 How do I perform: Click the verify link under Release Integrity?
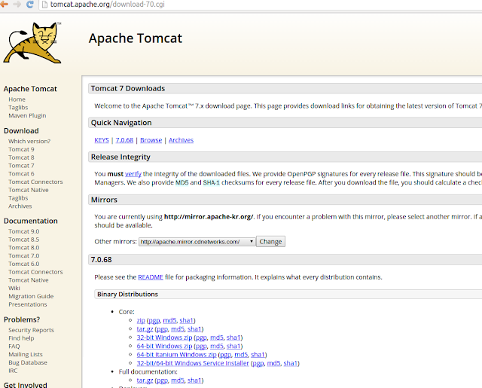[x=133, y=174]
